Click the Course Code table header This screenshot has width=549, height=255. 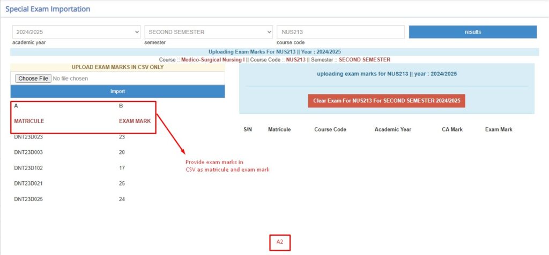coord(330,129)
